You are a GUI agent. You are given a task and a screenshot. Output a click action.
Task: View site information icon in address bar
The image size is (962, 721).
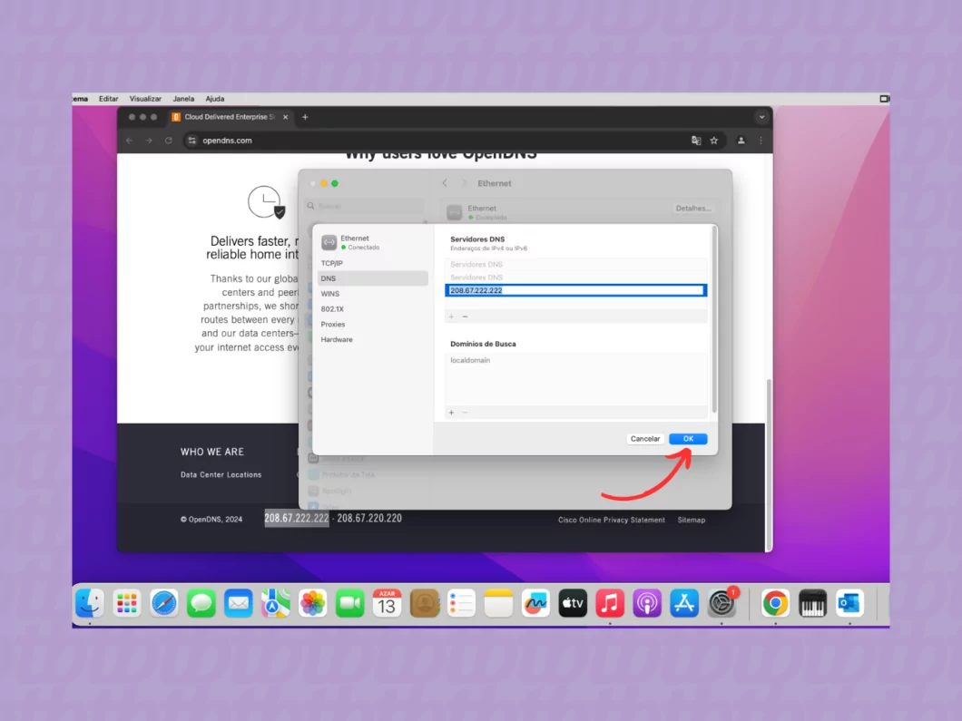[x=192, y=141]
